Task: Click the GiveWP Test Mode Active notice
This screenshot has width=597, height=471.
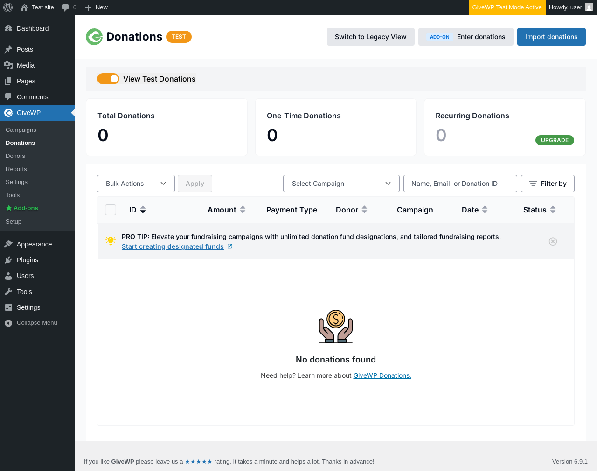Action: pyautogui.click(x=507, y=7)
